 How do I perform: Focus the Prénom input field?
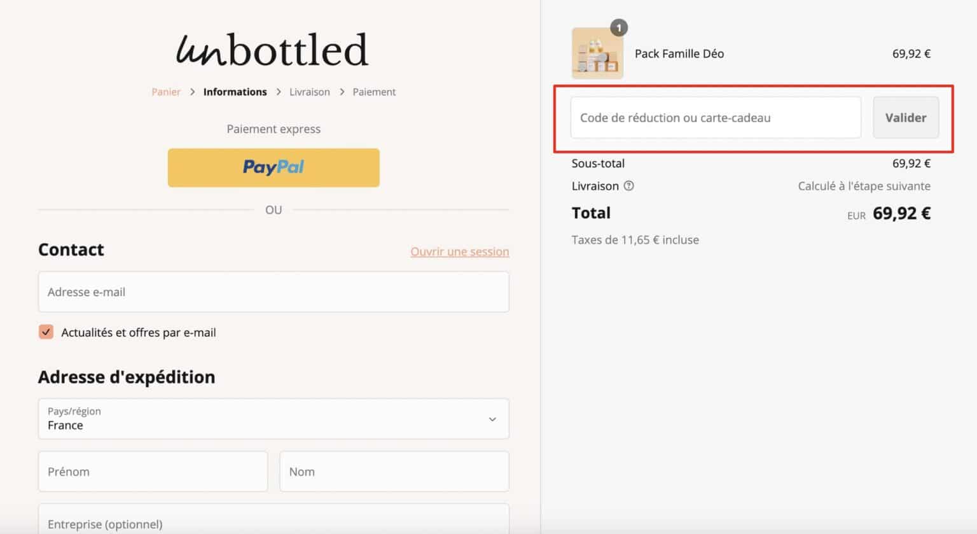pos(153,472)
